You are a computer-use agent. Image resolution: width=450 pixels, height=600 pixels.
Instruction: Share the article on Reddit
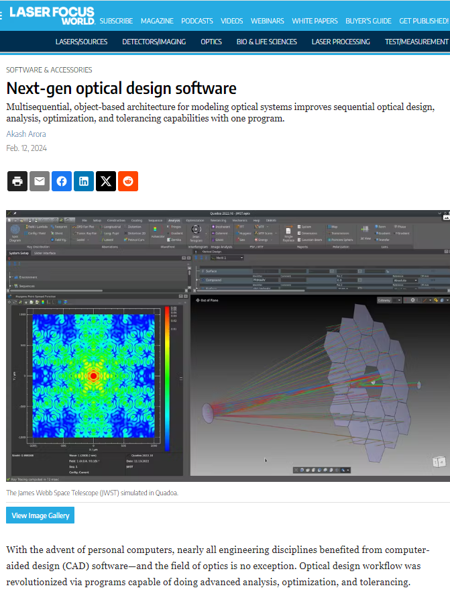point(128,181)
